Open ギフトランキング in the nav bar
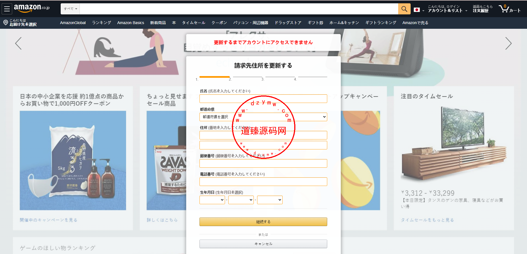This screenshot has width=527, height=254. [381, 23]
